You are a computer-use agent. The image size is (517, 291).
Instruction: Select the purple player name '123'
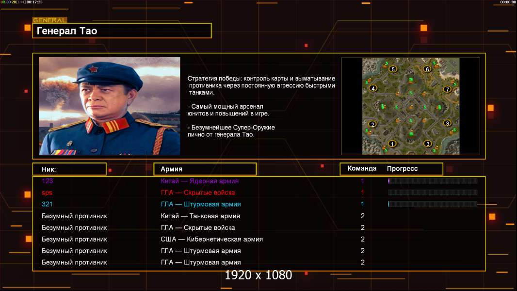tap(47, 181)
